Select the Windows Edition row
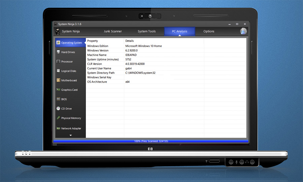Image resolution: width=303 pixels, height=182 pixels. (166, 46)
